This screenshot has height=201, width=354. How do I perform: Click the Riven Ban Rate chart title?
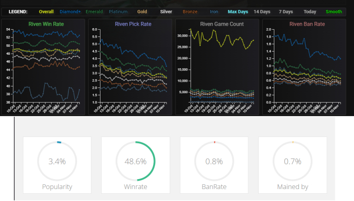point(307,24)
